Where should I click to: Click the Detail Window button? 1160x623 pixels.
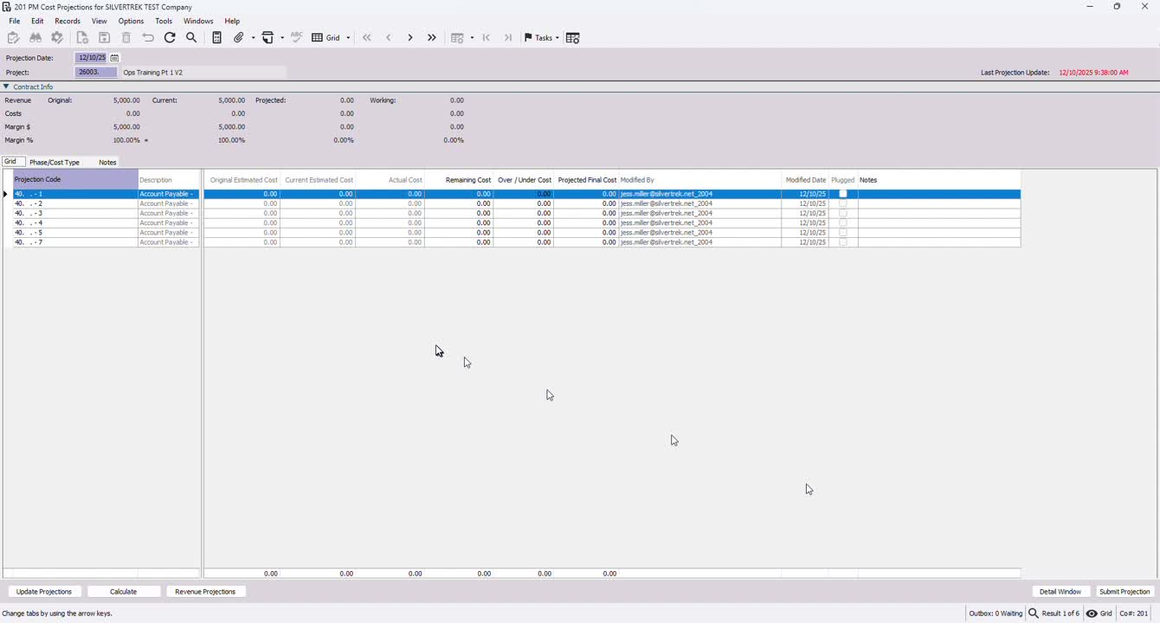[1060, 592]
